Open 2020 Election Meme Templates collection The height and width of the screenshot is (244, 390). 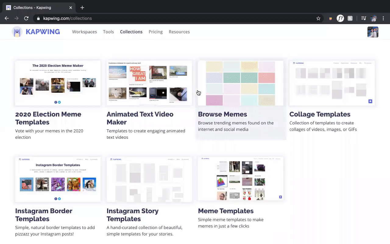point(48,118)
